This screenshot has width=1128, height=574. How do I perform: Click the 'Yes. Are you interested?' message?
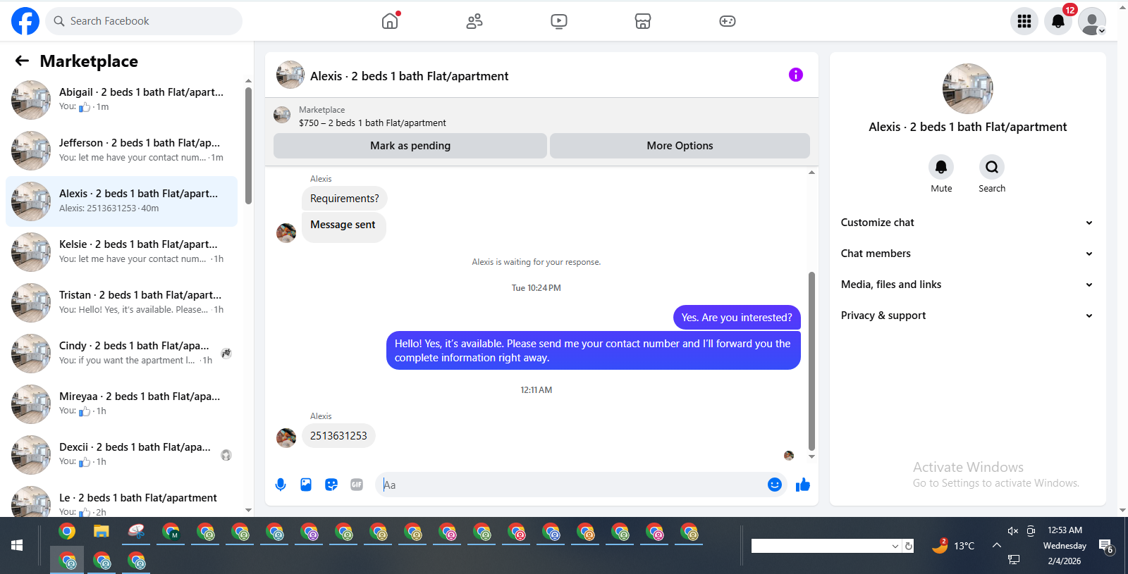pyautogui.click(x=737, y=318)
